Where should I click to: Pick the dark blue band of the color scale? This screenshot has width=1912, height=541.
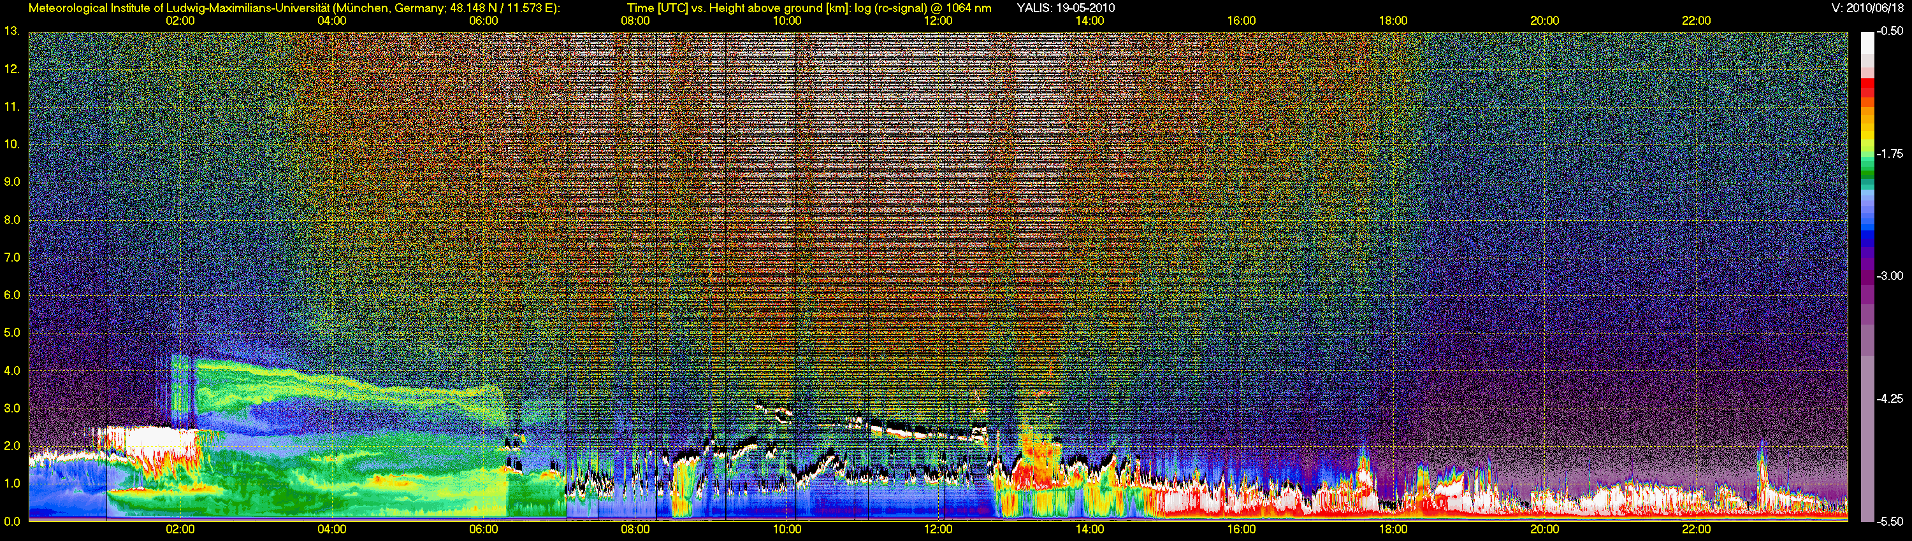[1867, 239]
